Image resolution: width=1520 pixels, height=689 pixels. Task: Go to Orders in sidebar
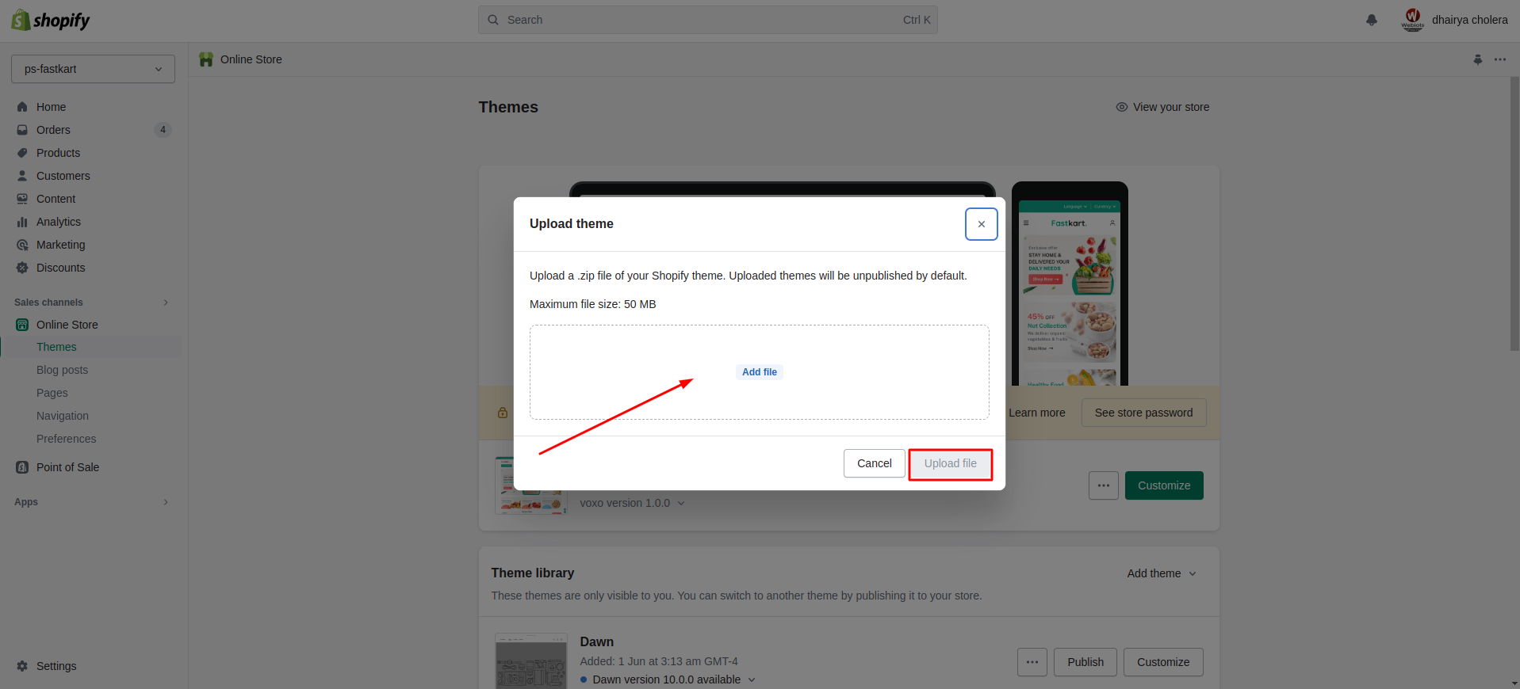point(53,130)
